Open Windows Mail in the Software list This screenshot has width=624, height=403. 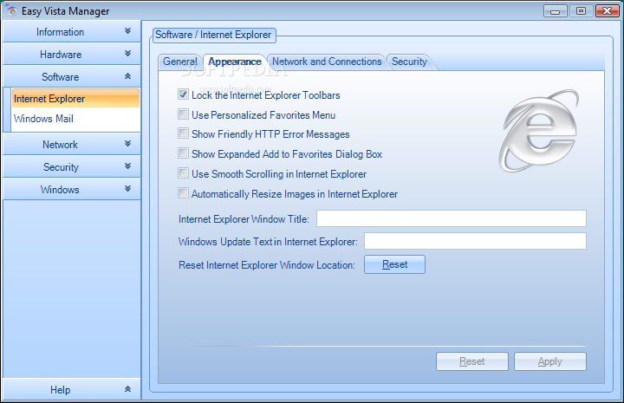pyautogui.click(x=75, y=119)
